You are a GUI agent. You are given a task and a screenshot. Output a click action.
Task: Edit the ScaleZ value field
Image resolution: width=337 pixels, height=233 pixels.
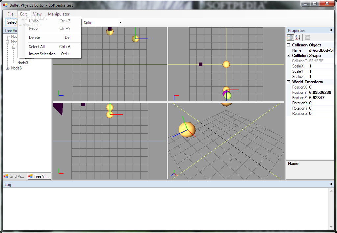point(321,77)
